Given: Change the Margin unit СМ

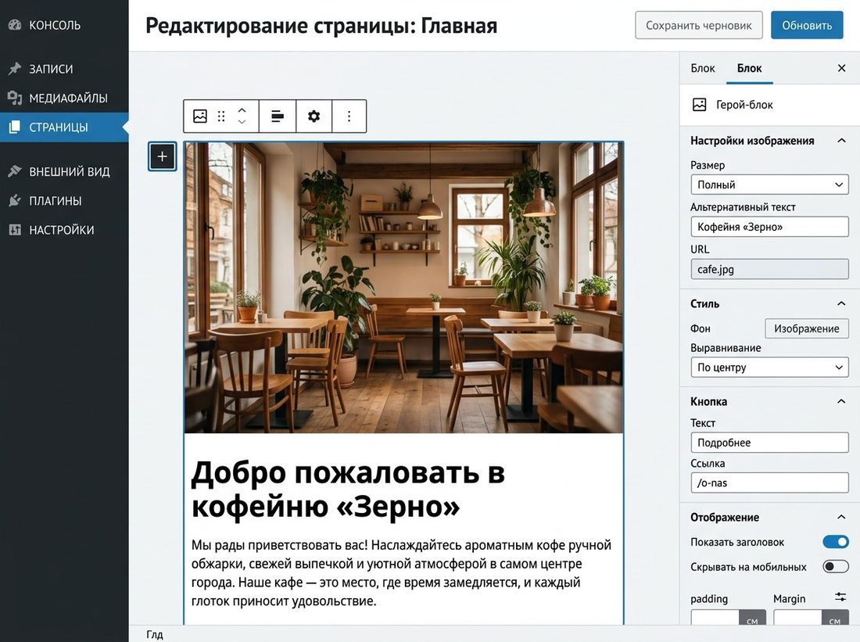Looking at the screenshot, I should click(835, 618).
